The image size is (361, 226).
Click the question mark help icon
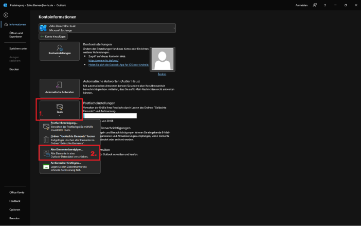pos(325,5)
